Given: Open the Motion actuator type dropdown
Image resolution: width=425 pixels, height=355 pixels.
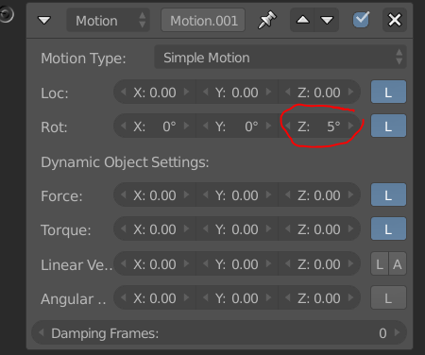Looking at the screenshot, I should pos(108,21).
